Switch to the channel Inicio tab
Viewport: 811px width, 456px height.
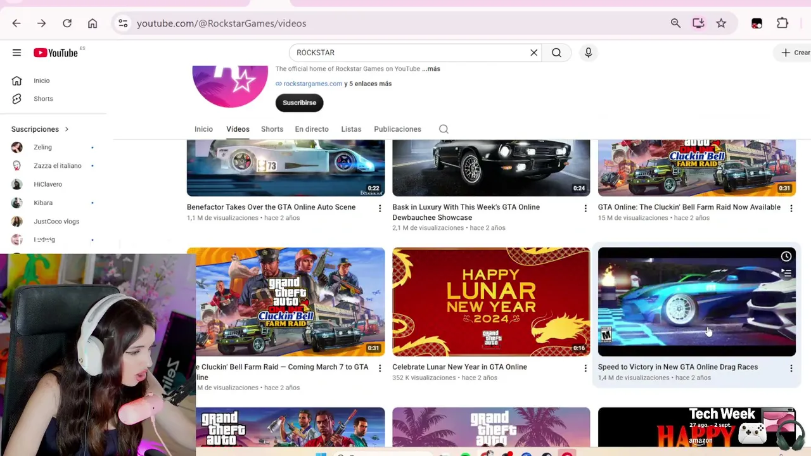[203, 129]
